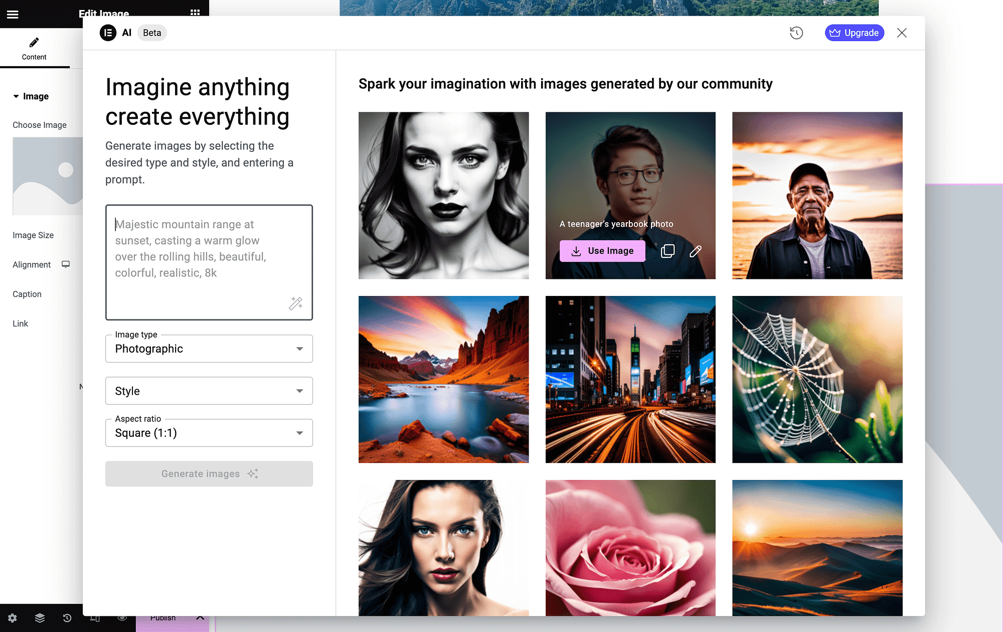The height and width of the screenshot is (632, 1003).
Task: Expand the Image type dropdown
Action: [299, 349]
